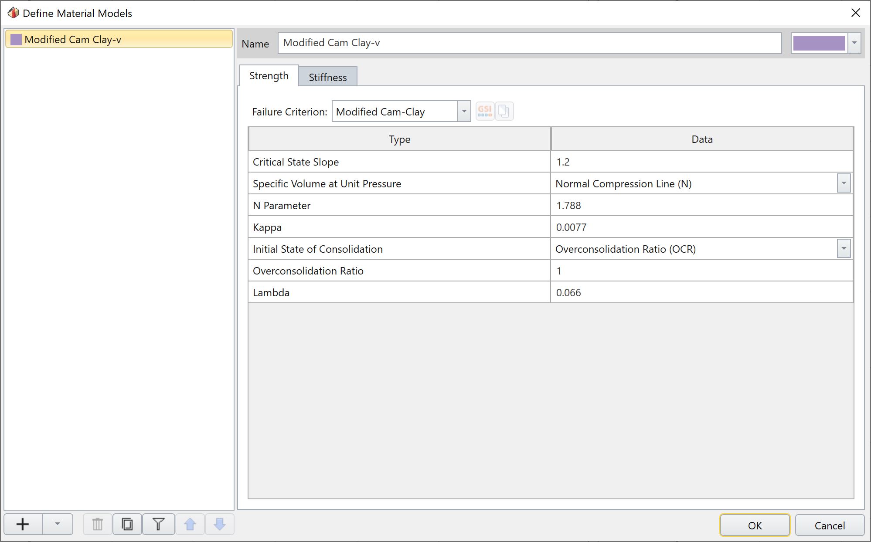
Task: Expand Specific Volume at Unit Pressure dropdown
Action: point(844,183)
